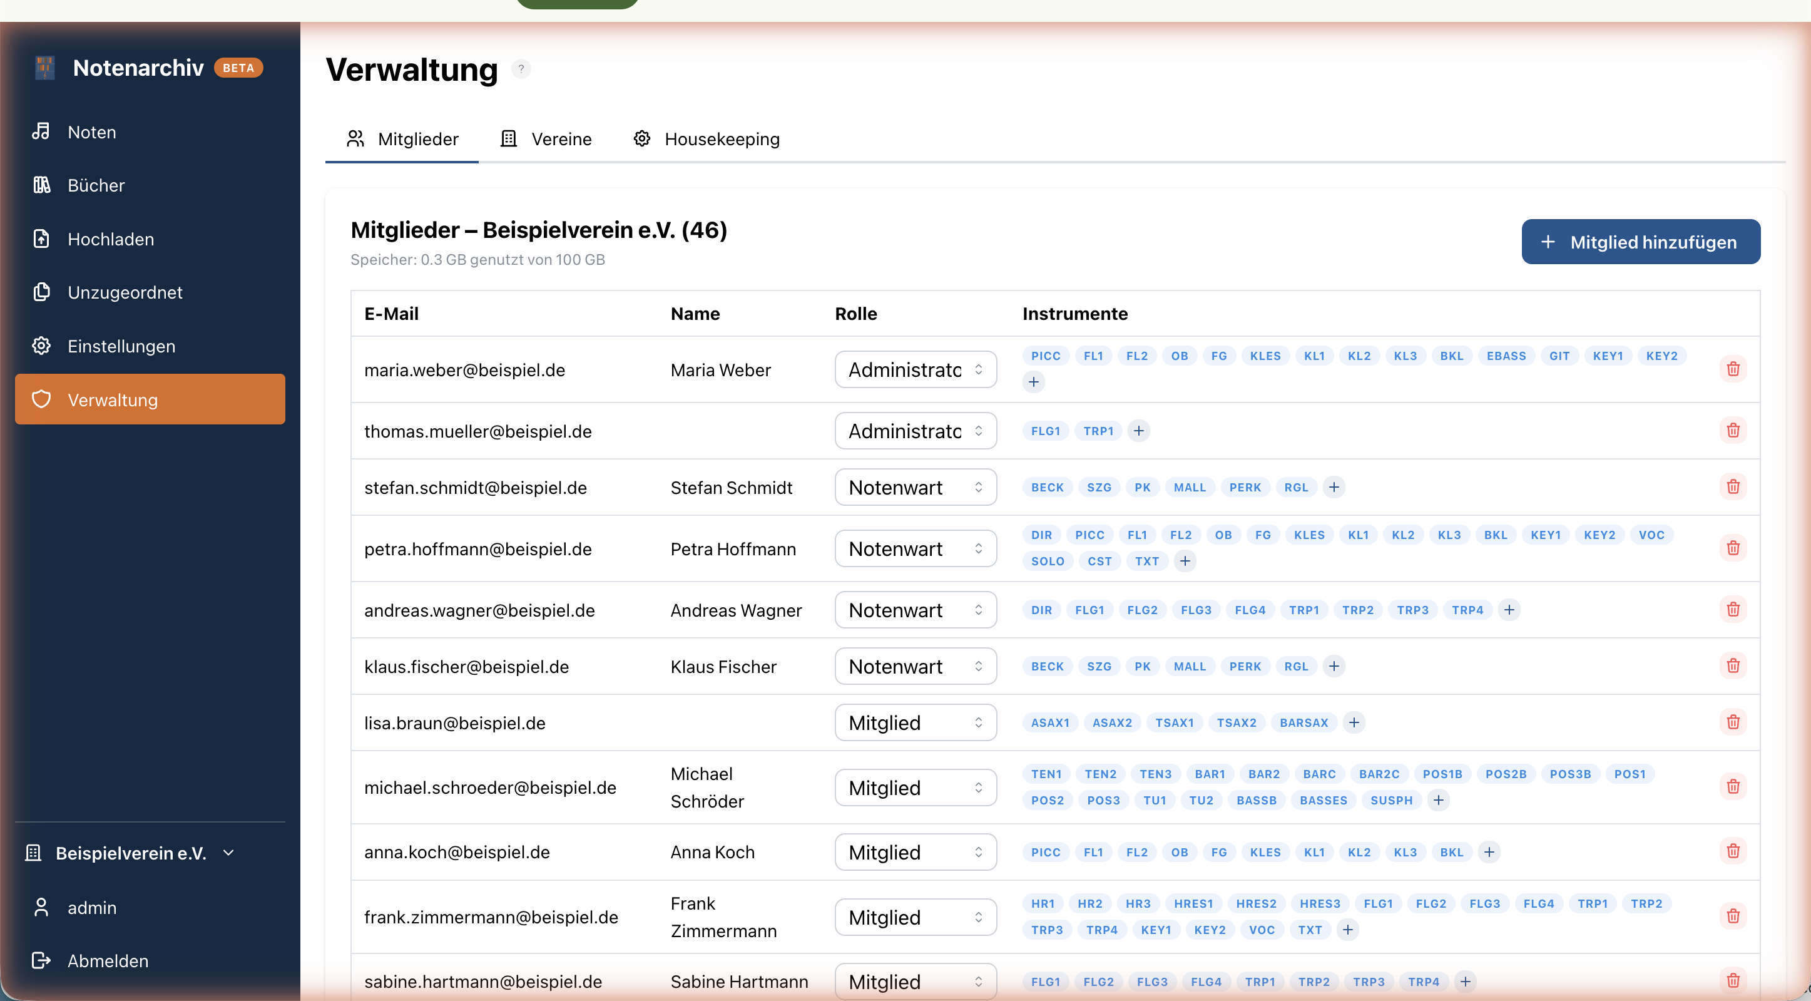Viewport: 1811px width, 1001px height.
Task: Navigate to Unzugeordnet using its sidebar icon
Action: click(42, 292)
